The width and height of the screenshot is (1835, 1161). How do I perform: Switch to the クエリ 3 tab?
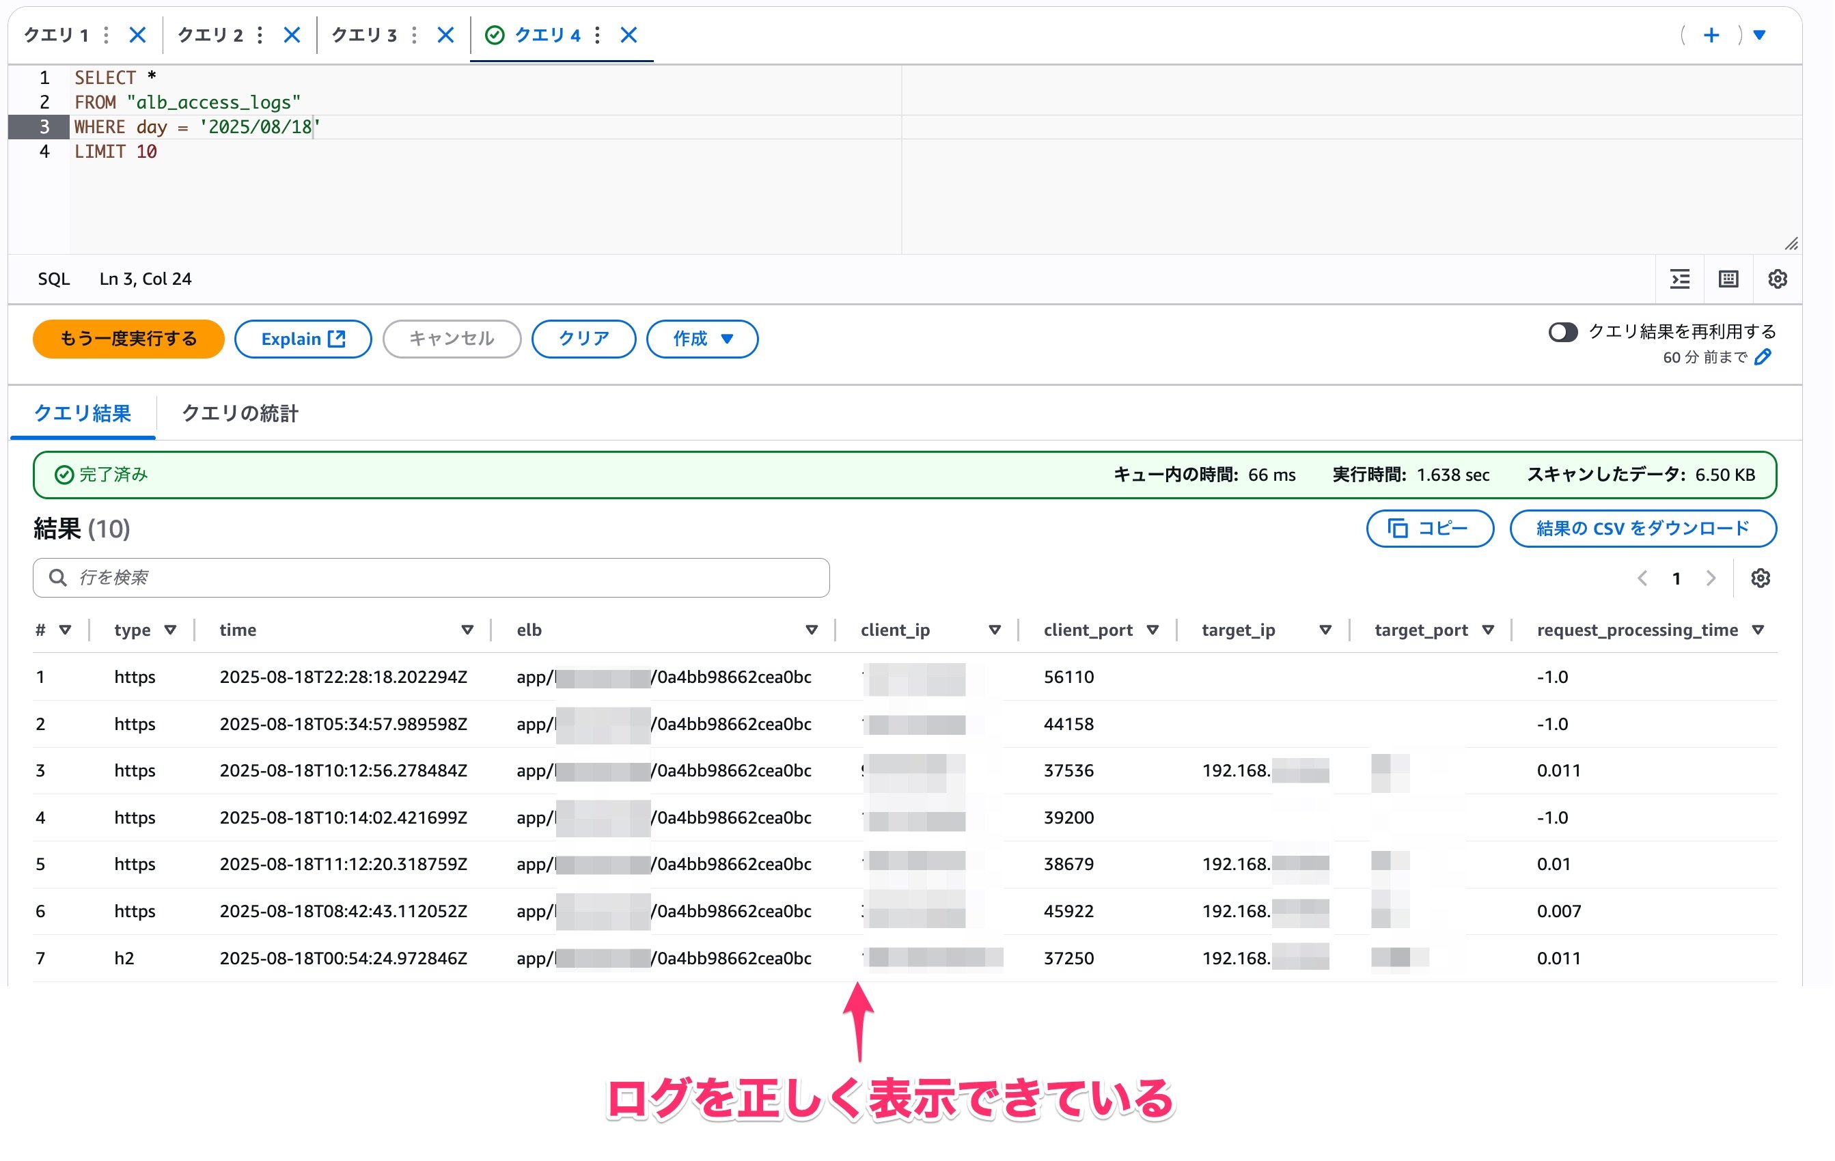pyautogui.click(x=364, y=35)
